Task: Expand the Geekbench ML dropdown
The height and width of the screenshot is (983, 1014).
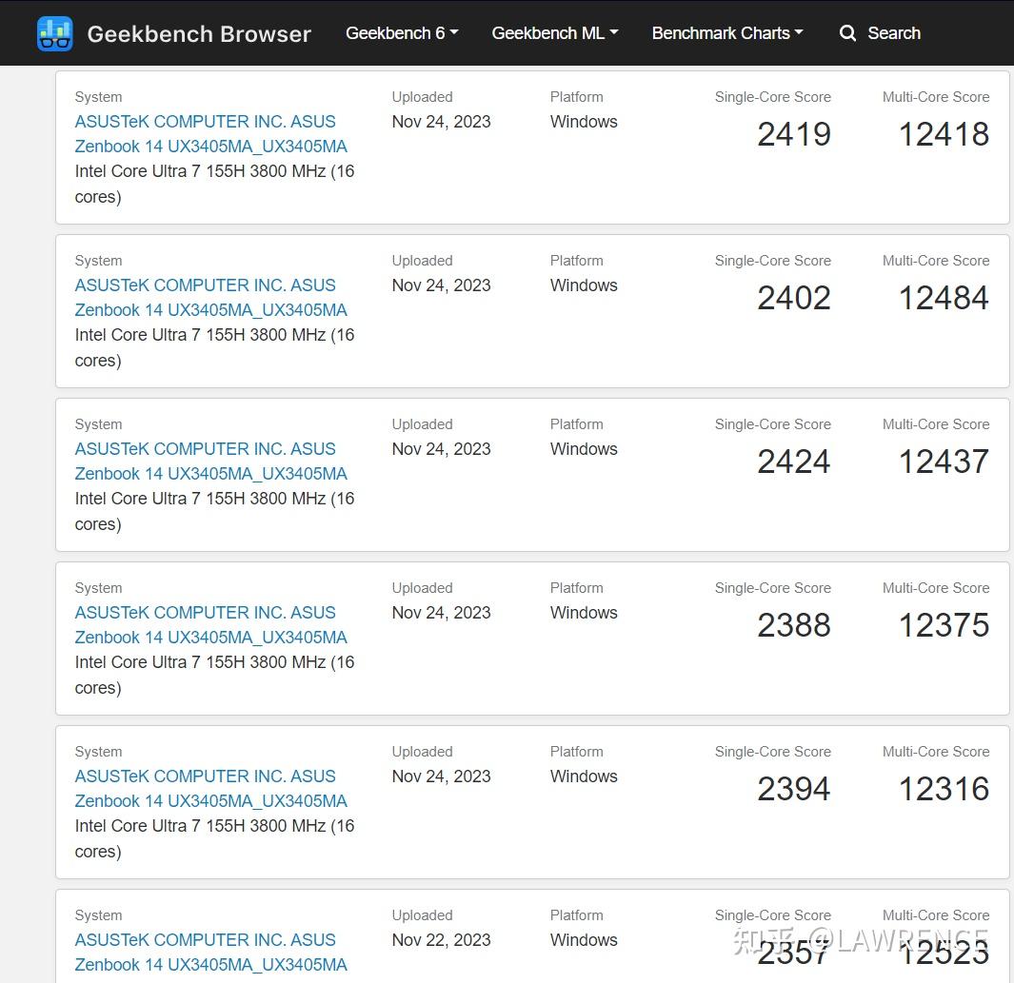Action: 555,33
